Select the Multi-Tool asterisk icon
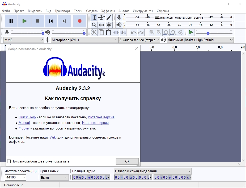Screen dimensions: 246x188 pos(109,25)
